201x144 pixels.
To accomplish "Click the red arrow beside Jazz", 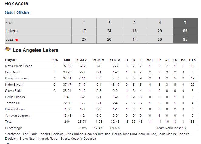I will point(16,40).
